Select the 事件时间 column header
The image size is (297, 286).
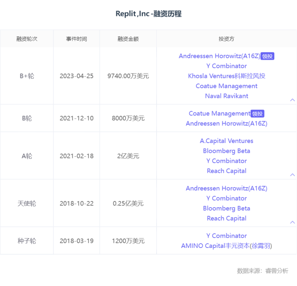pos(76,39)
